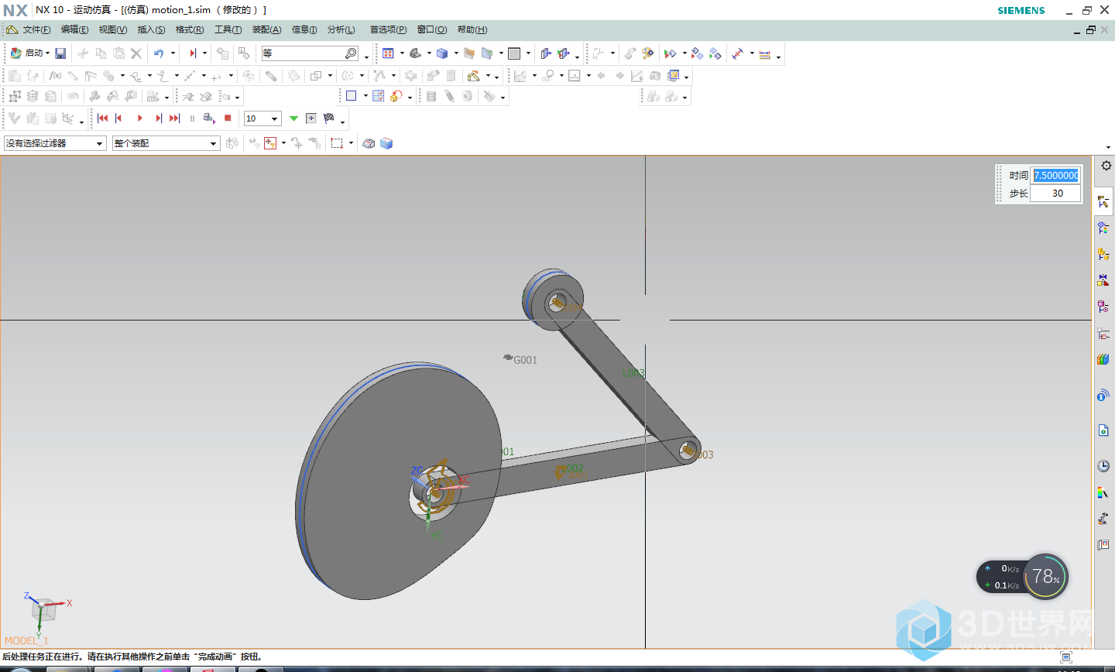Select the shaded cube rendering style icon
This screenshot has width=1115, height=672.
pyautogui.click(x=442, y=53)
